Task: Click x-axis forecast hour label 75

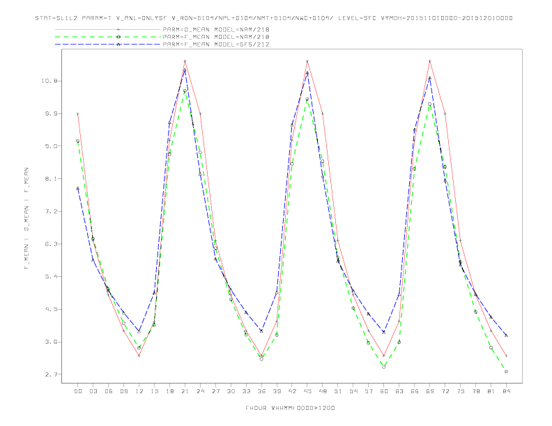Action: 461,391
